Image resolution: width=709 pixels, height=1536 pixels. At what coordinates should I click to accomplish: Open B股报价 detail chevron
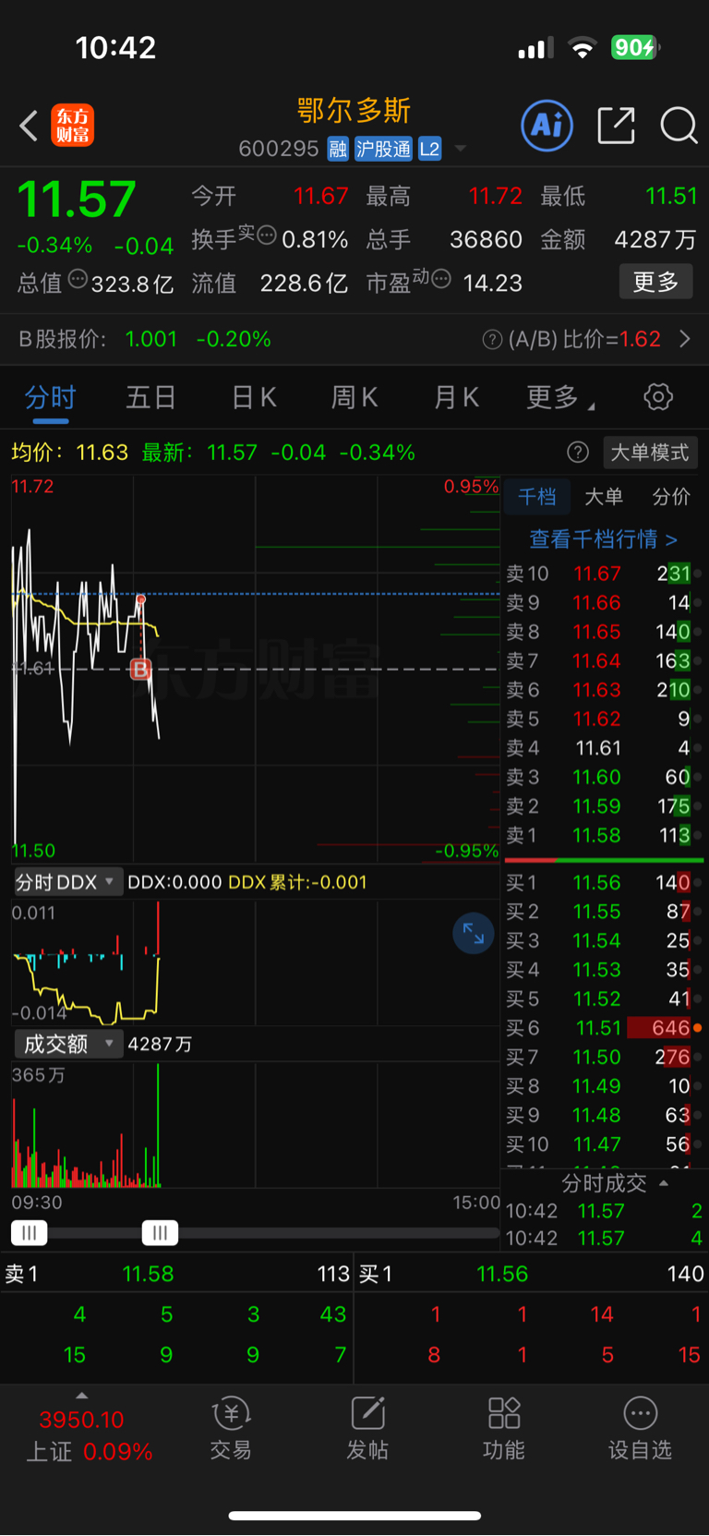685,339
